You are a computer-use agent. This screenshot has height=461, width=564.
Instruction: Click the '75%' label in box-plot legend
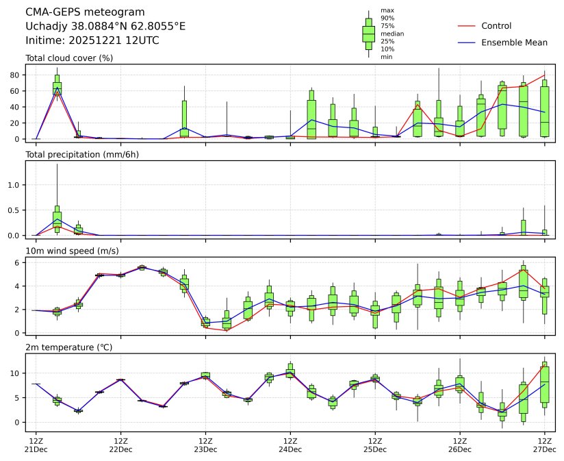pyautogui.click(x=387, y=26)
